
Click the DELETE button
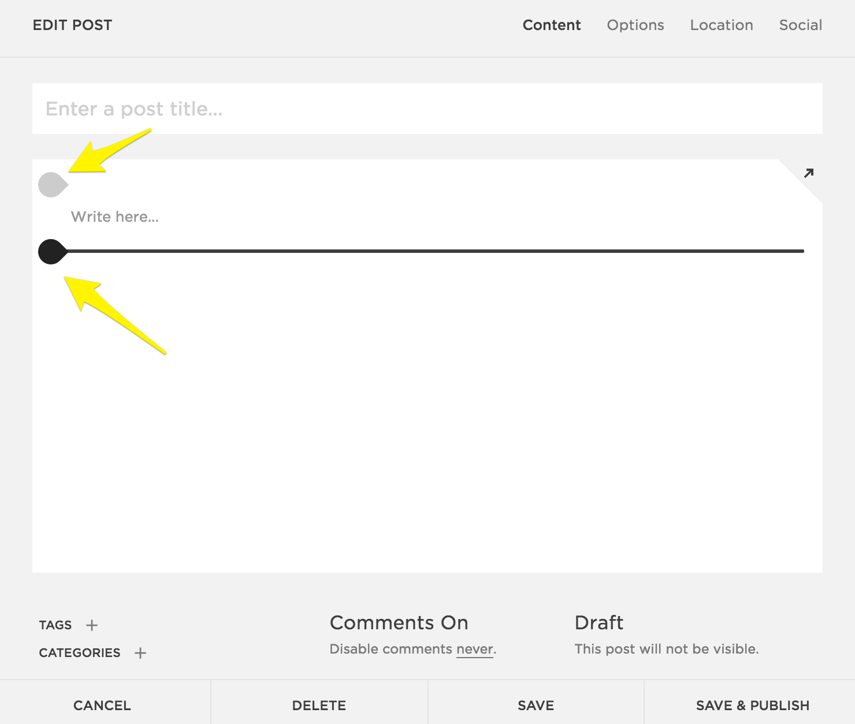click(x=319, y=706)
